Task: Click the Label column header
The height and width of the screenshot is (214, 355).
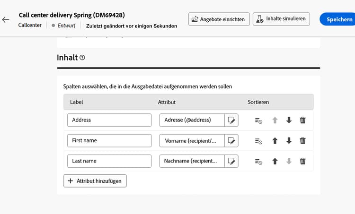Action: tap(77, 102)
